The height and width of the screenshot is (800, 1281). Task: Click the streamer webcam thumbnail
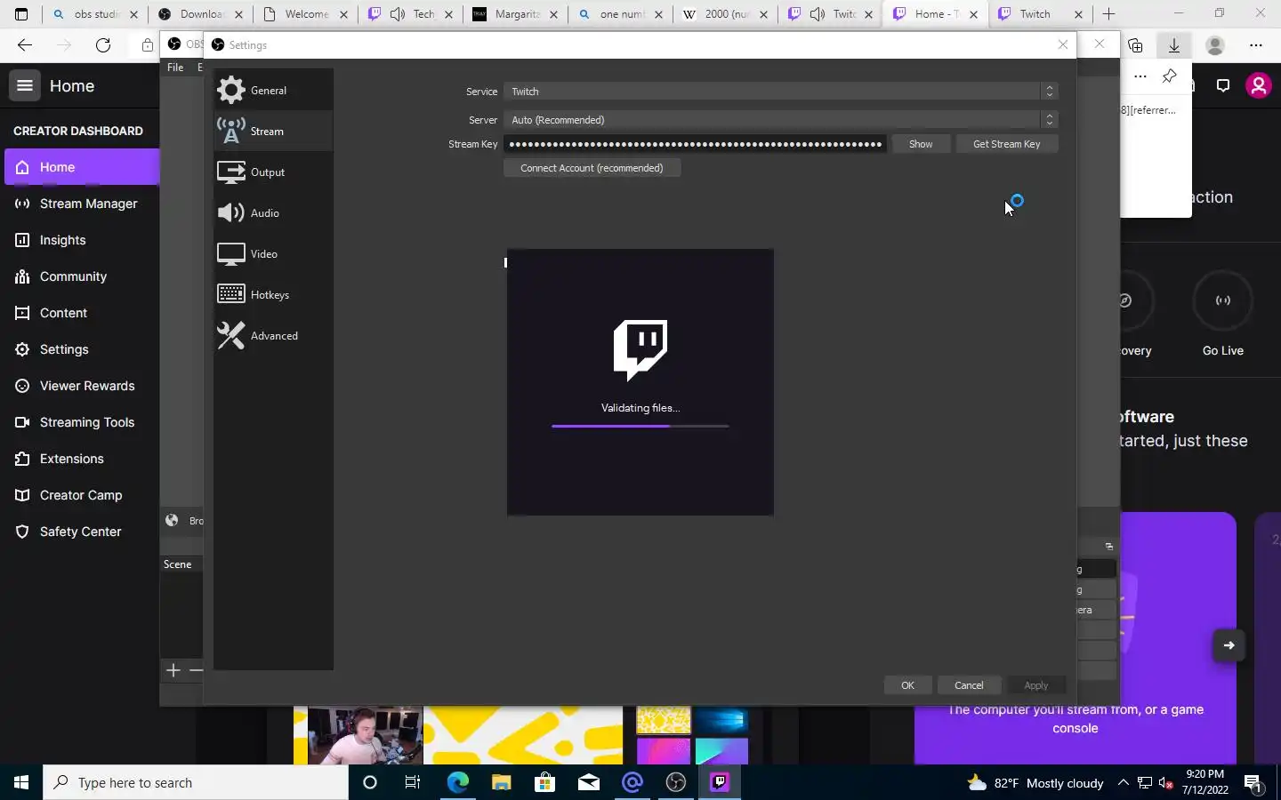(x=365, y=735)
